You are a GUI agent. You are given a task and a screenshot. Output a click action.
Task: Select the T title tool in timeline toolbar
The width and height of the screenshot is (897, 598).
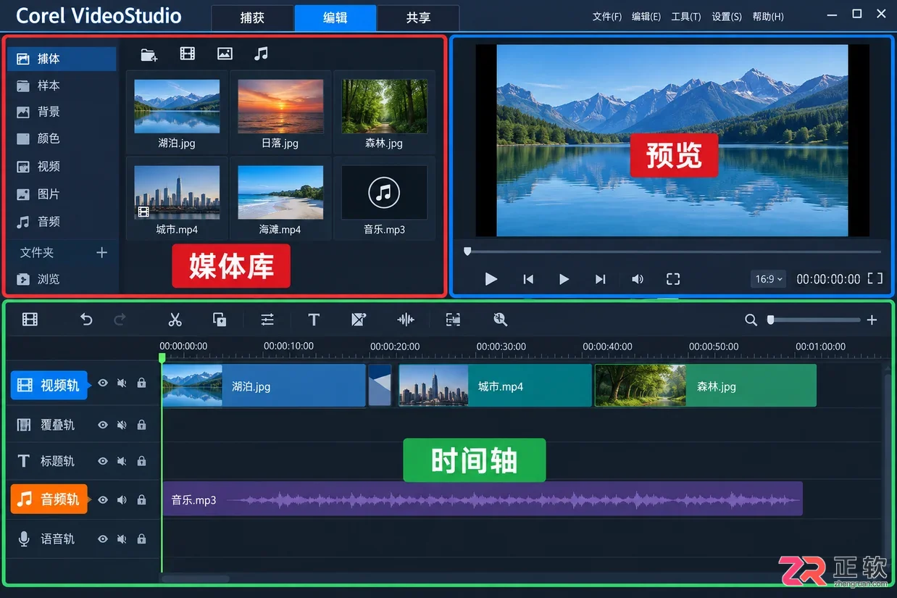coord(314,320)
